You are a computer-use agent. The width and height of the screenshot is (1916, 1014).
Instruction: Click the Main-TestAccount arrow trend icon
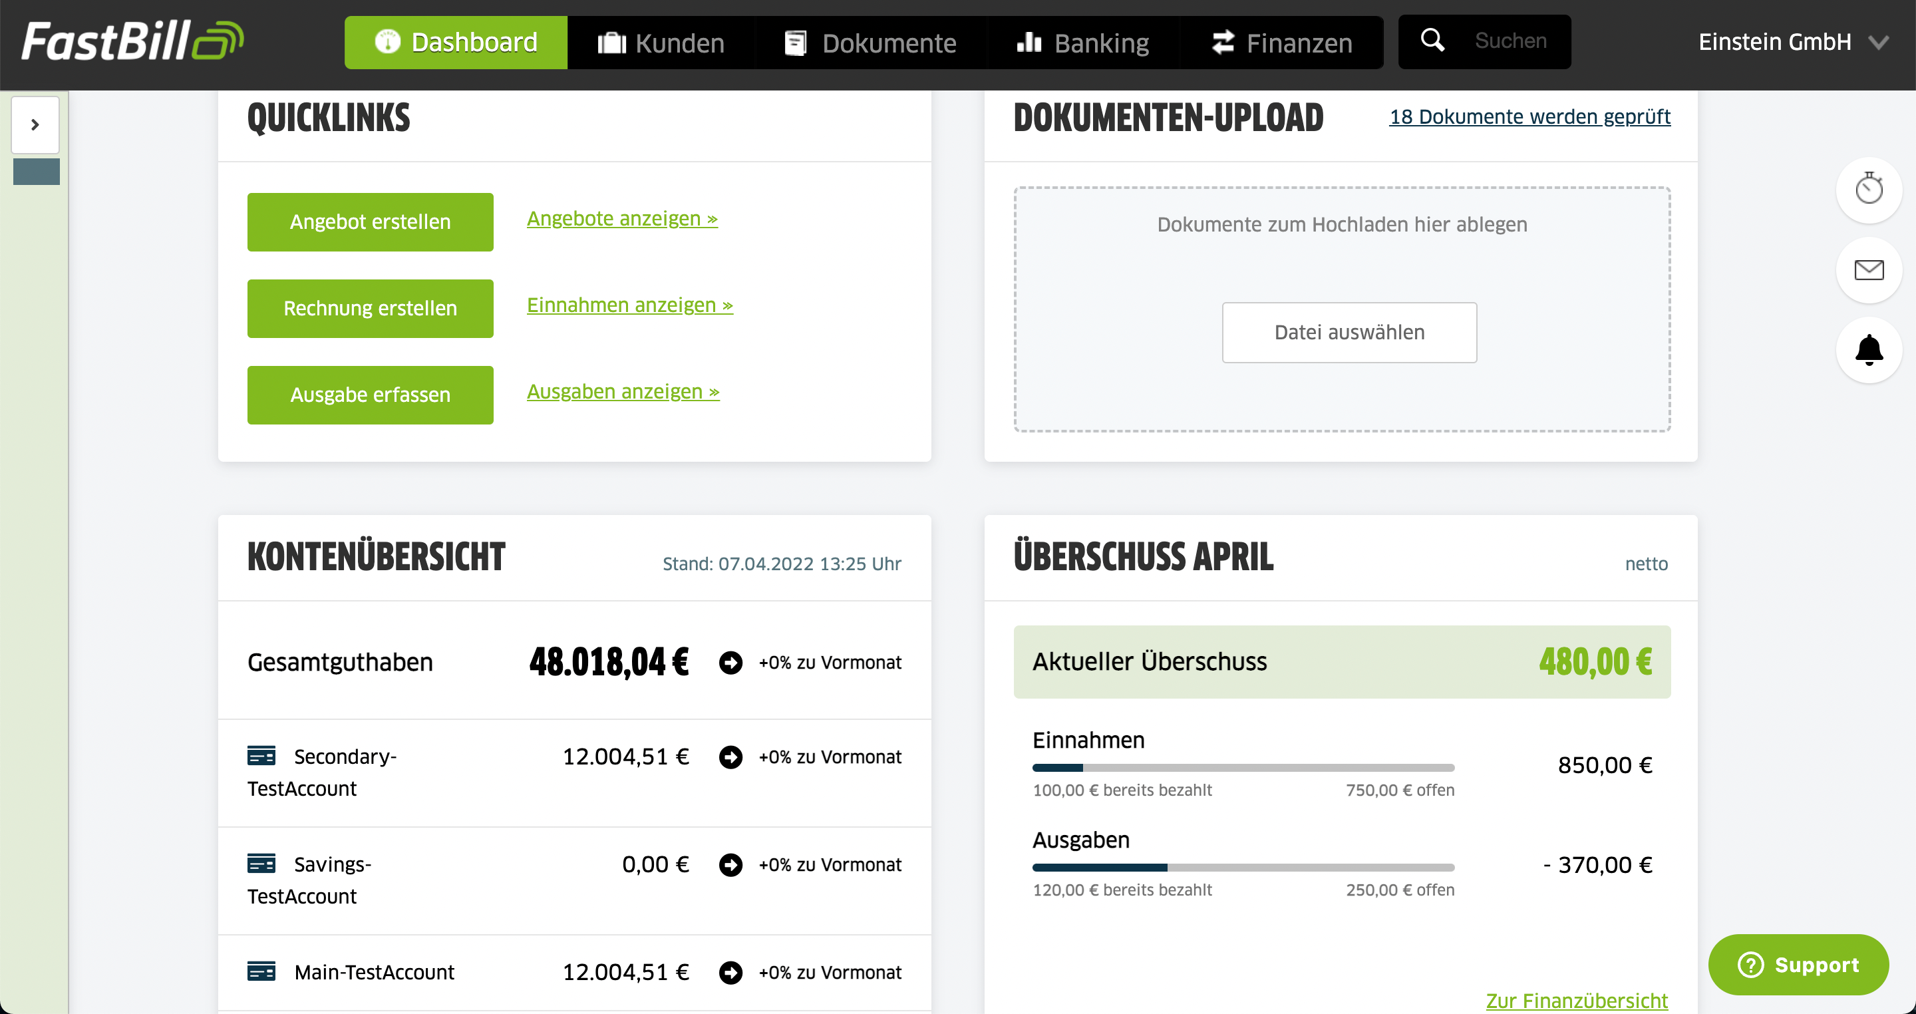click(x=730, y=972)
